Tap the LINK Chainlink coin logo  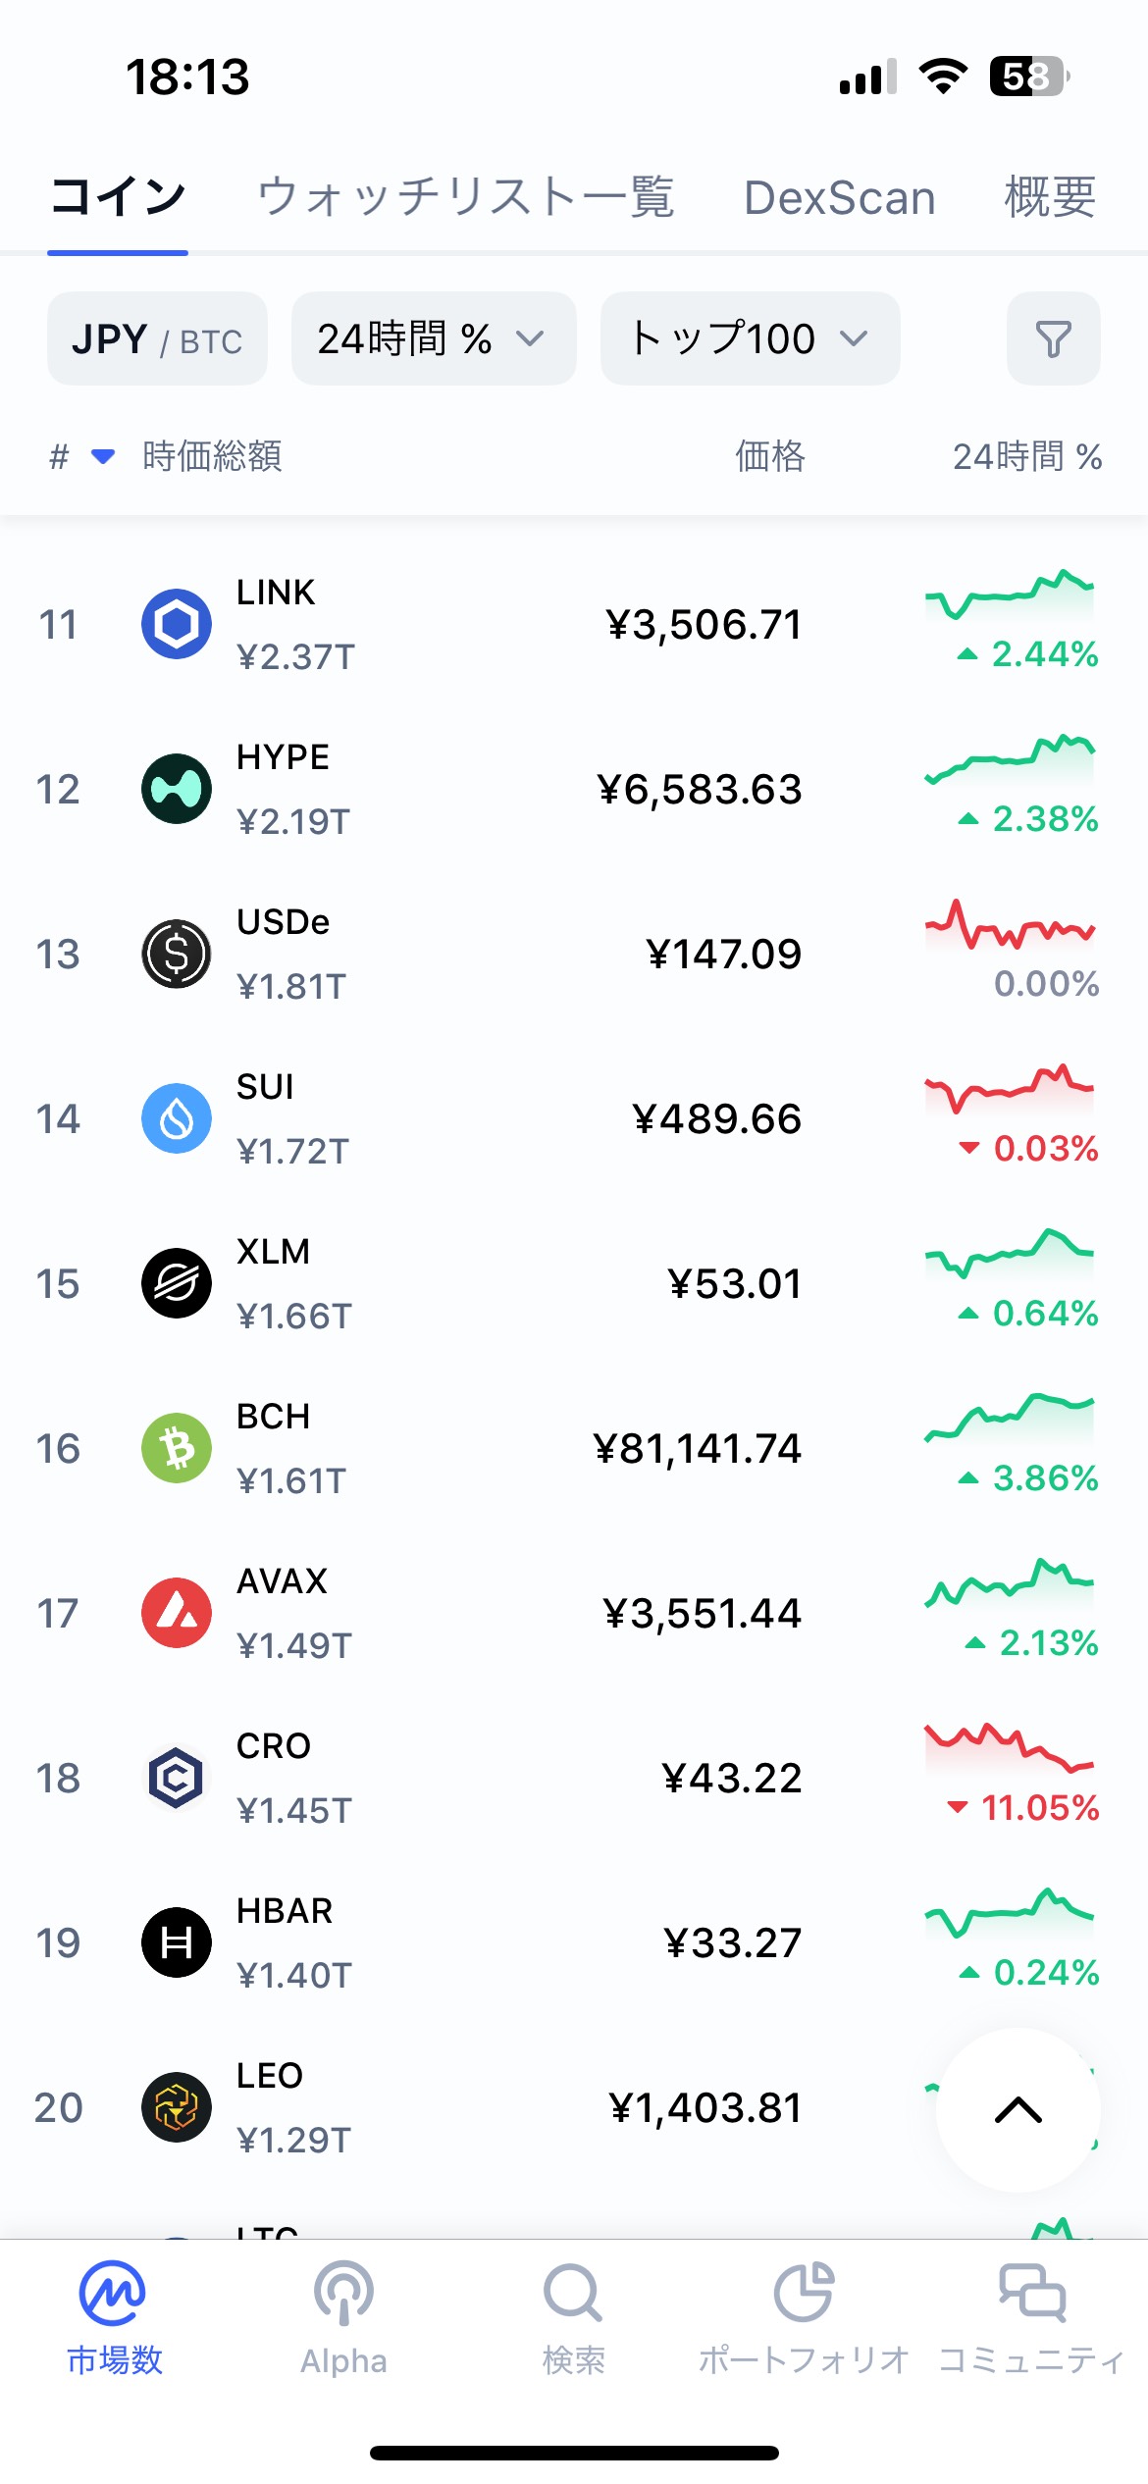[x=177, y=624]
